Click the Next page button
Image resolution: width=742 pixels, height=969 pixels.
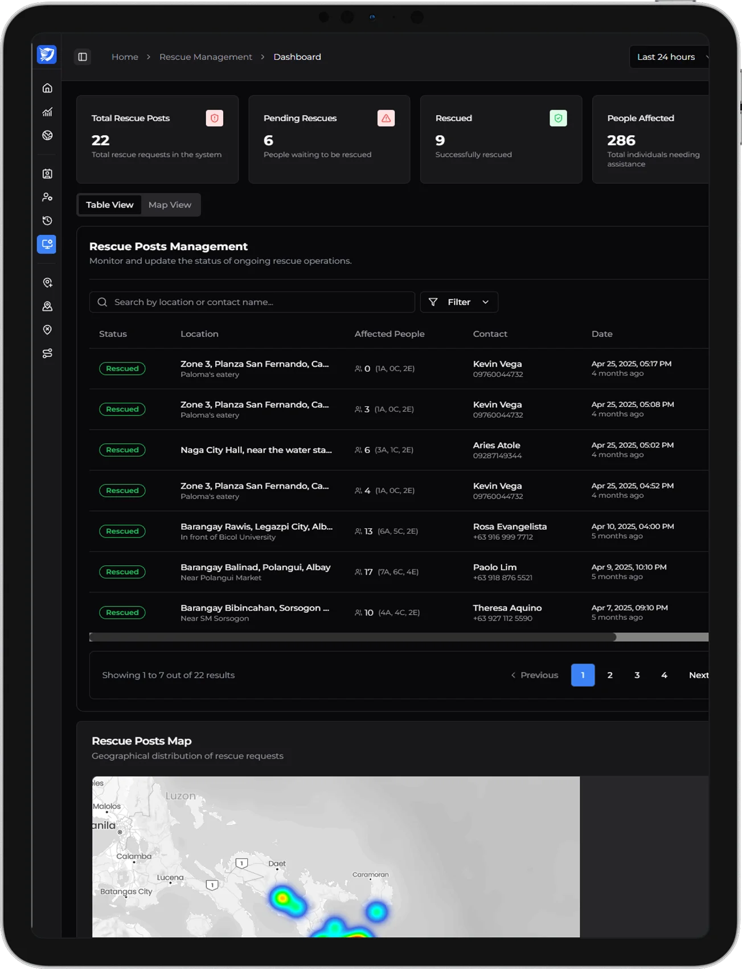pos(698,675)
